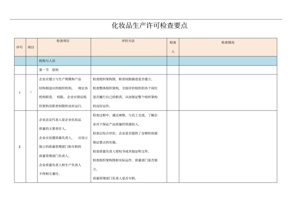The image size is (292, 206).
Task: Click sequence number 1 cell
Action: click(20, 93)
